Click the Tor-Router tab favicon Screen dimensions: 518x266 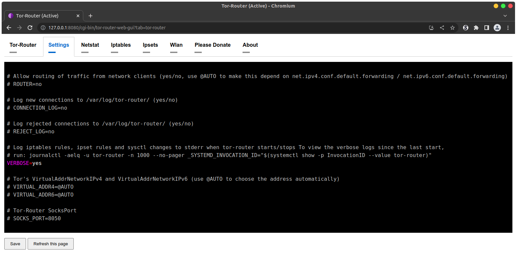pyautogui.click(x=11, y=16)
